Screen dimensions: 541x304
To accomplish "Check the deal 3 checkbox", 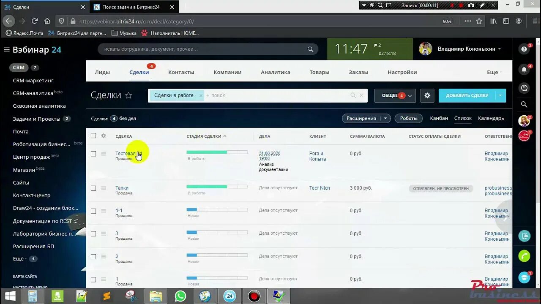I will pos(93,234).
